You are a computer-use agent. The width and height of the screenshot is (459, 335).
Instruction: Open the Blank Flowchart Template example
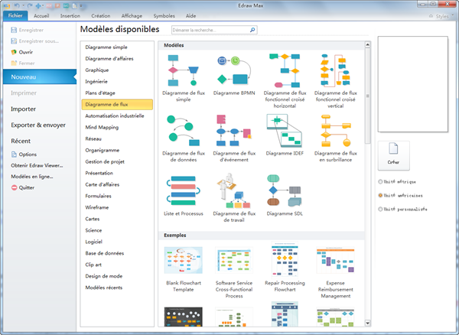point(184,269)
